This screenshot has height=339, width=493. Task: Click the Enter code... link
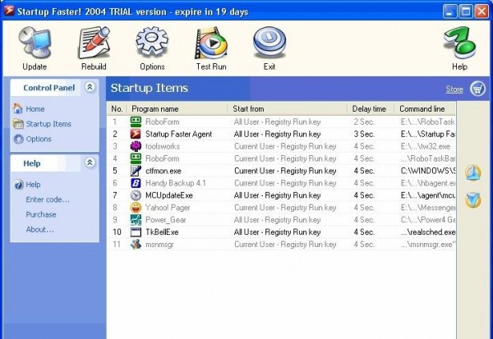pos(48,199)
